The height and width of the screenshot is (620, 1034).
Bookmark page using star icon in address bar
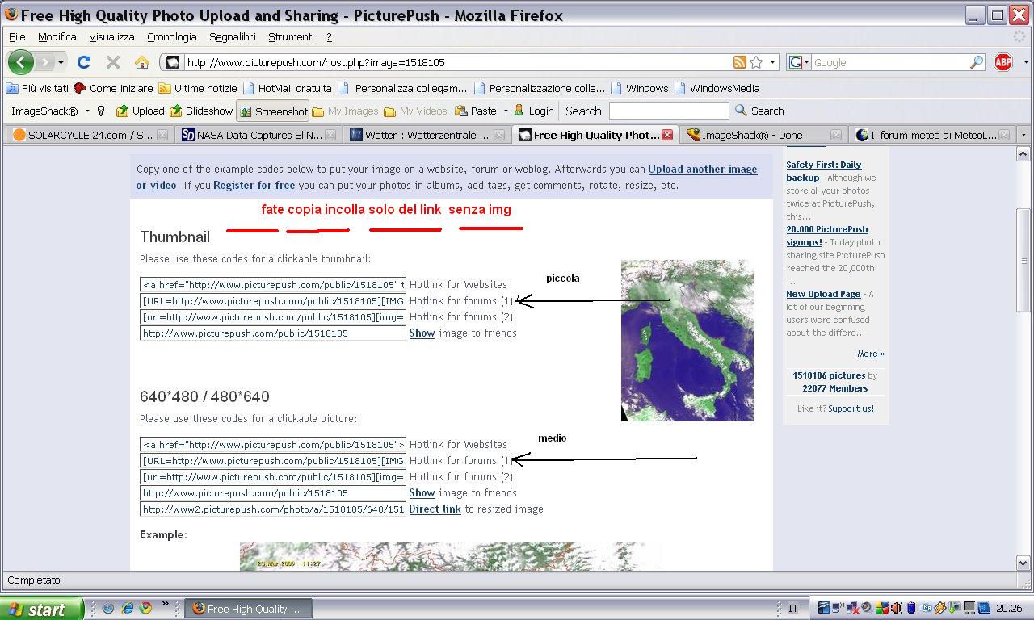click(756, 62)
